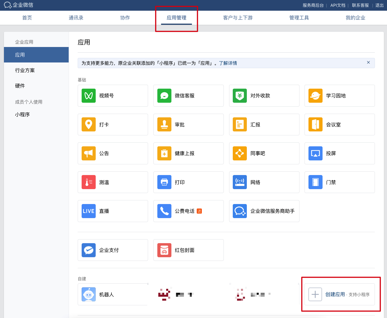Click the 审批 stamp icon
Viewport: 387px width, 318px height.
[x=164, y=124]
